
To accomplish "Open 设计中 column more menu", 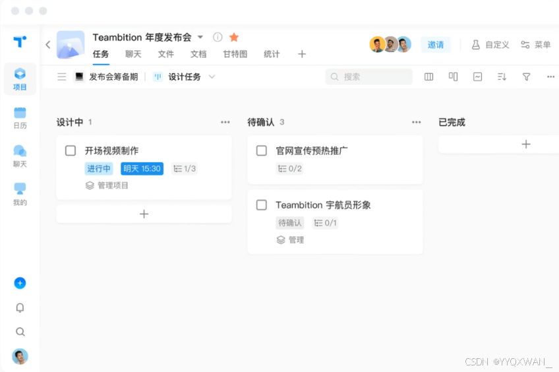I will pos(225,122).
